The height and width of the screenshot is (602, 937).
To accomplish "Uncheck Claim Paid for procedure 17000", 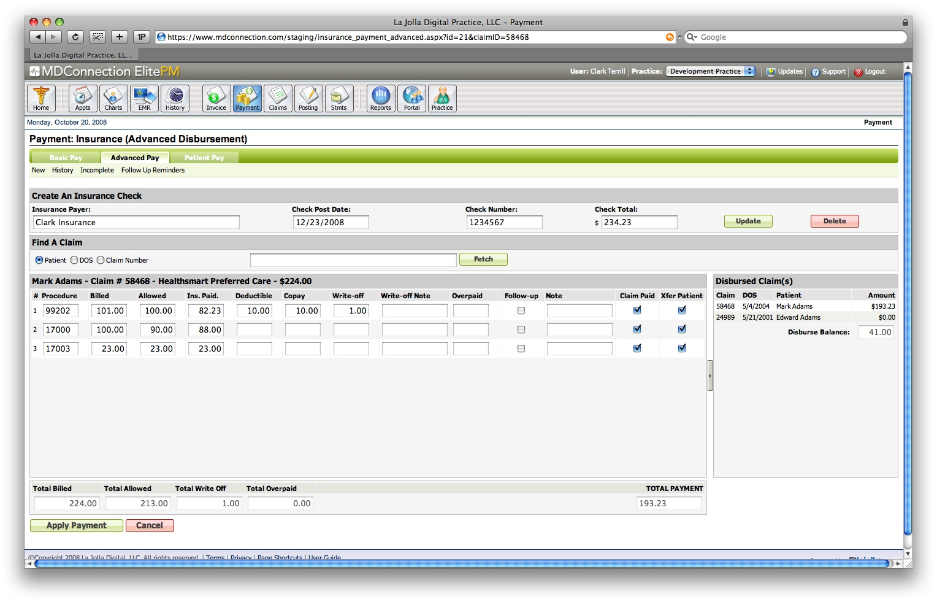I will click(x=637, y=329).
